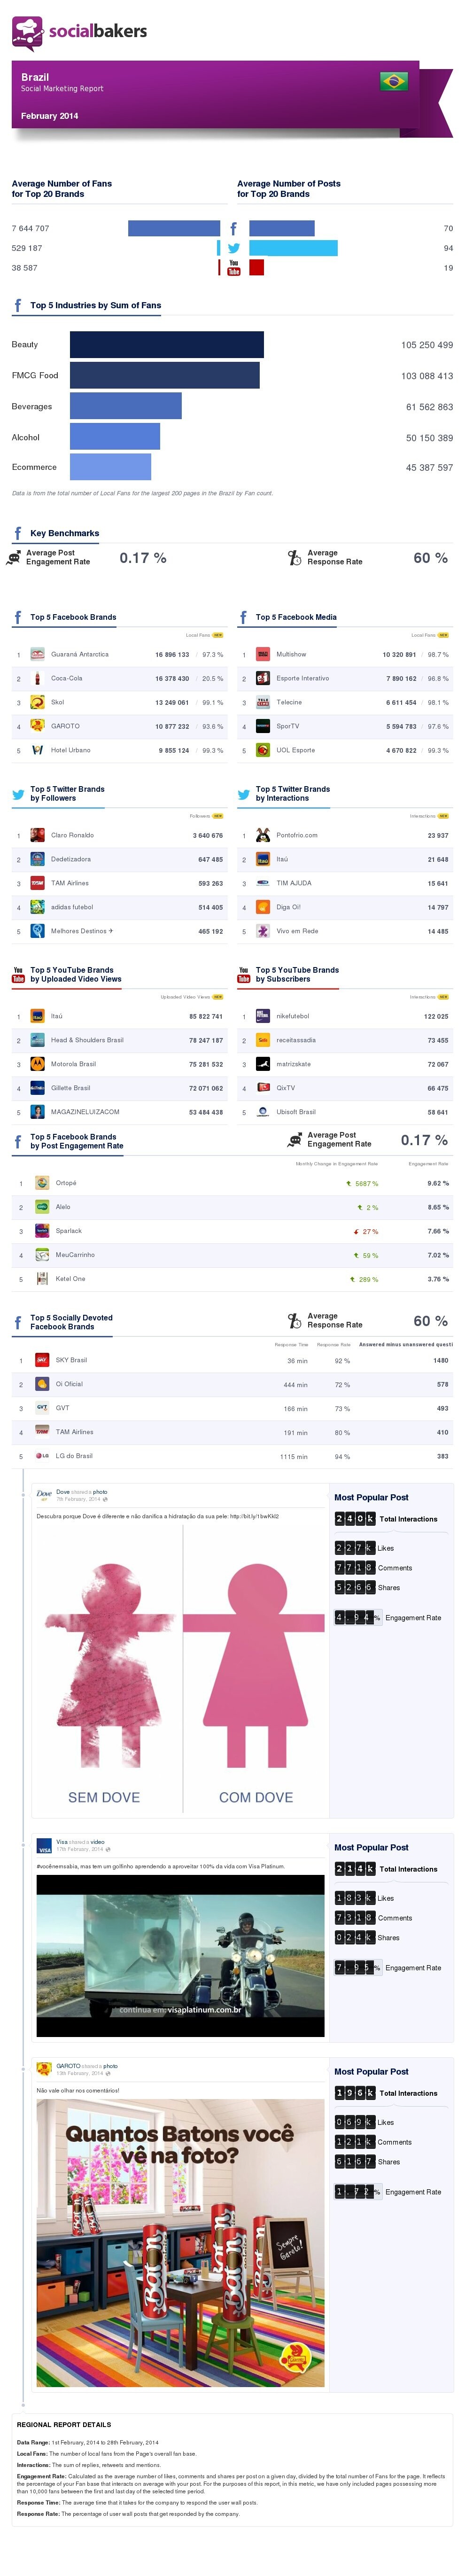465x2576 pixels.
Task: Click the Skol logo in Top 5 Facebook Brands
Action: [37, 702]
